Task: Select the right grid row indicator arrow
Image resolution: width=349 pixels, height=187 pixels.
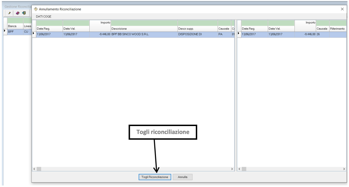Action: 239,34
